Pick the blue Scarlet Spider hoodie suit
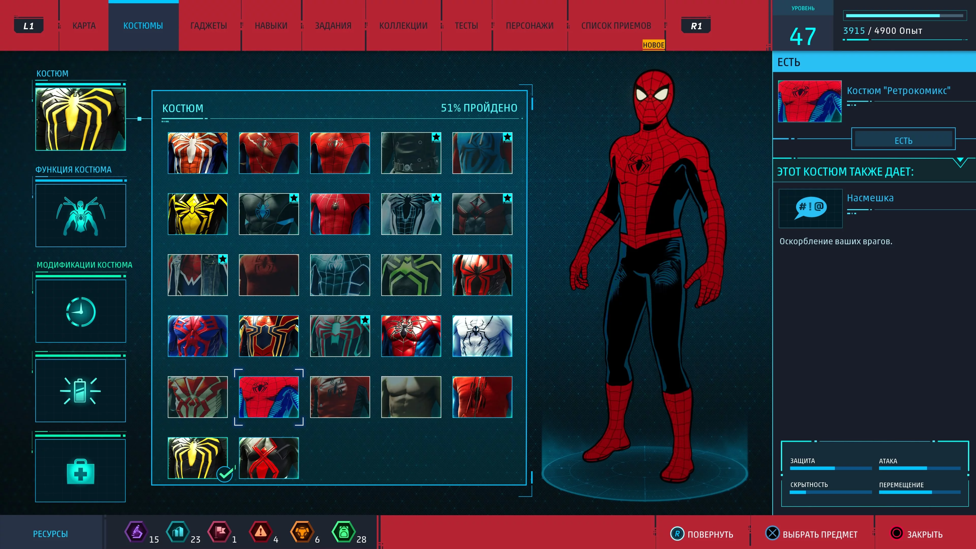 (482, 153)
